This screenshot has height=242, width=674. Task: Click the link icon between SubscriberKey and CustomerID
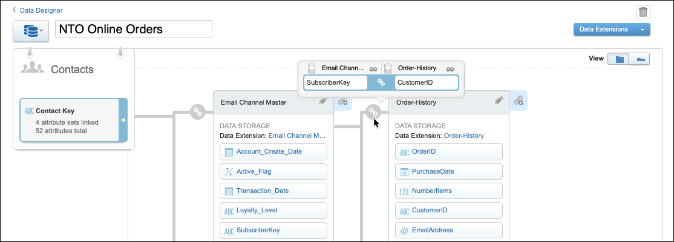[381, 82]
